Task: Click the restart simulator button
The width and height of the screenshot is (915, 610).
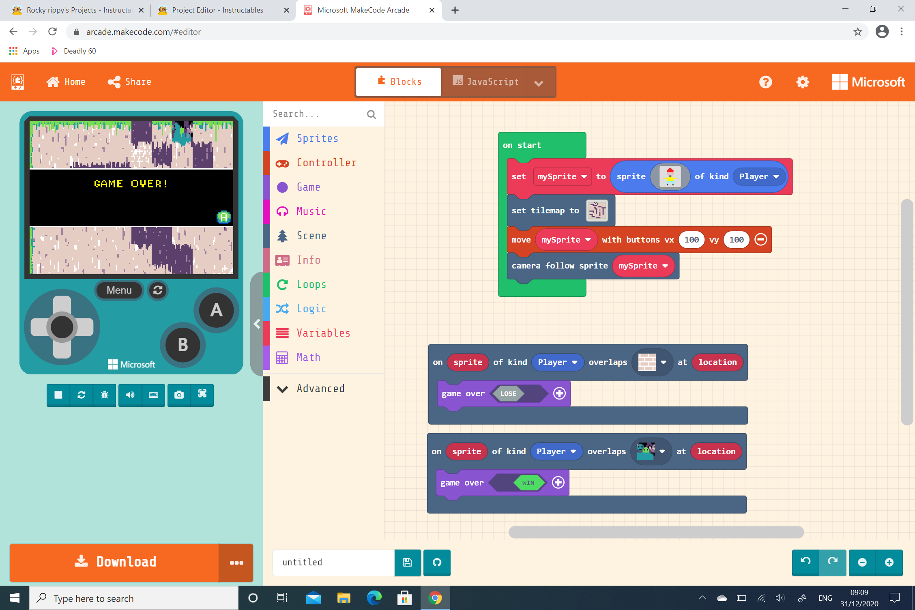Action: pos(81,395)
